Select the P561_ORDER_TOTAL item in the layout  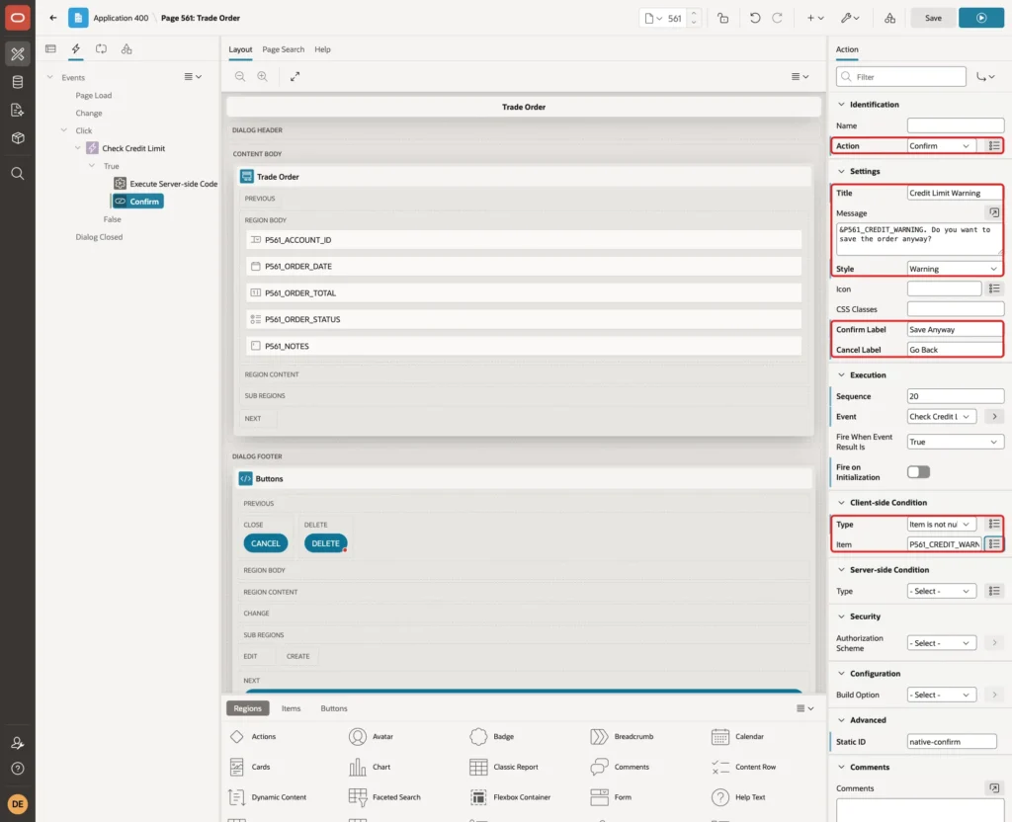524,292
